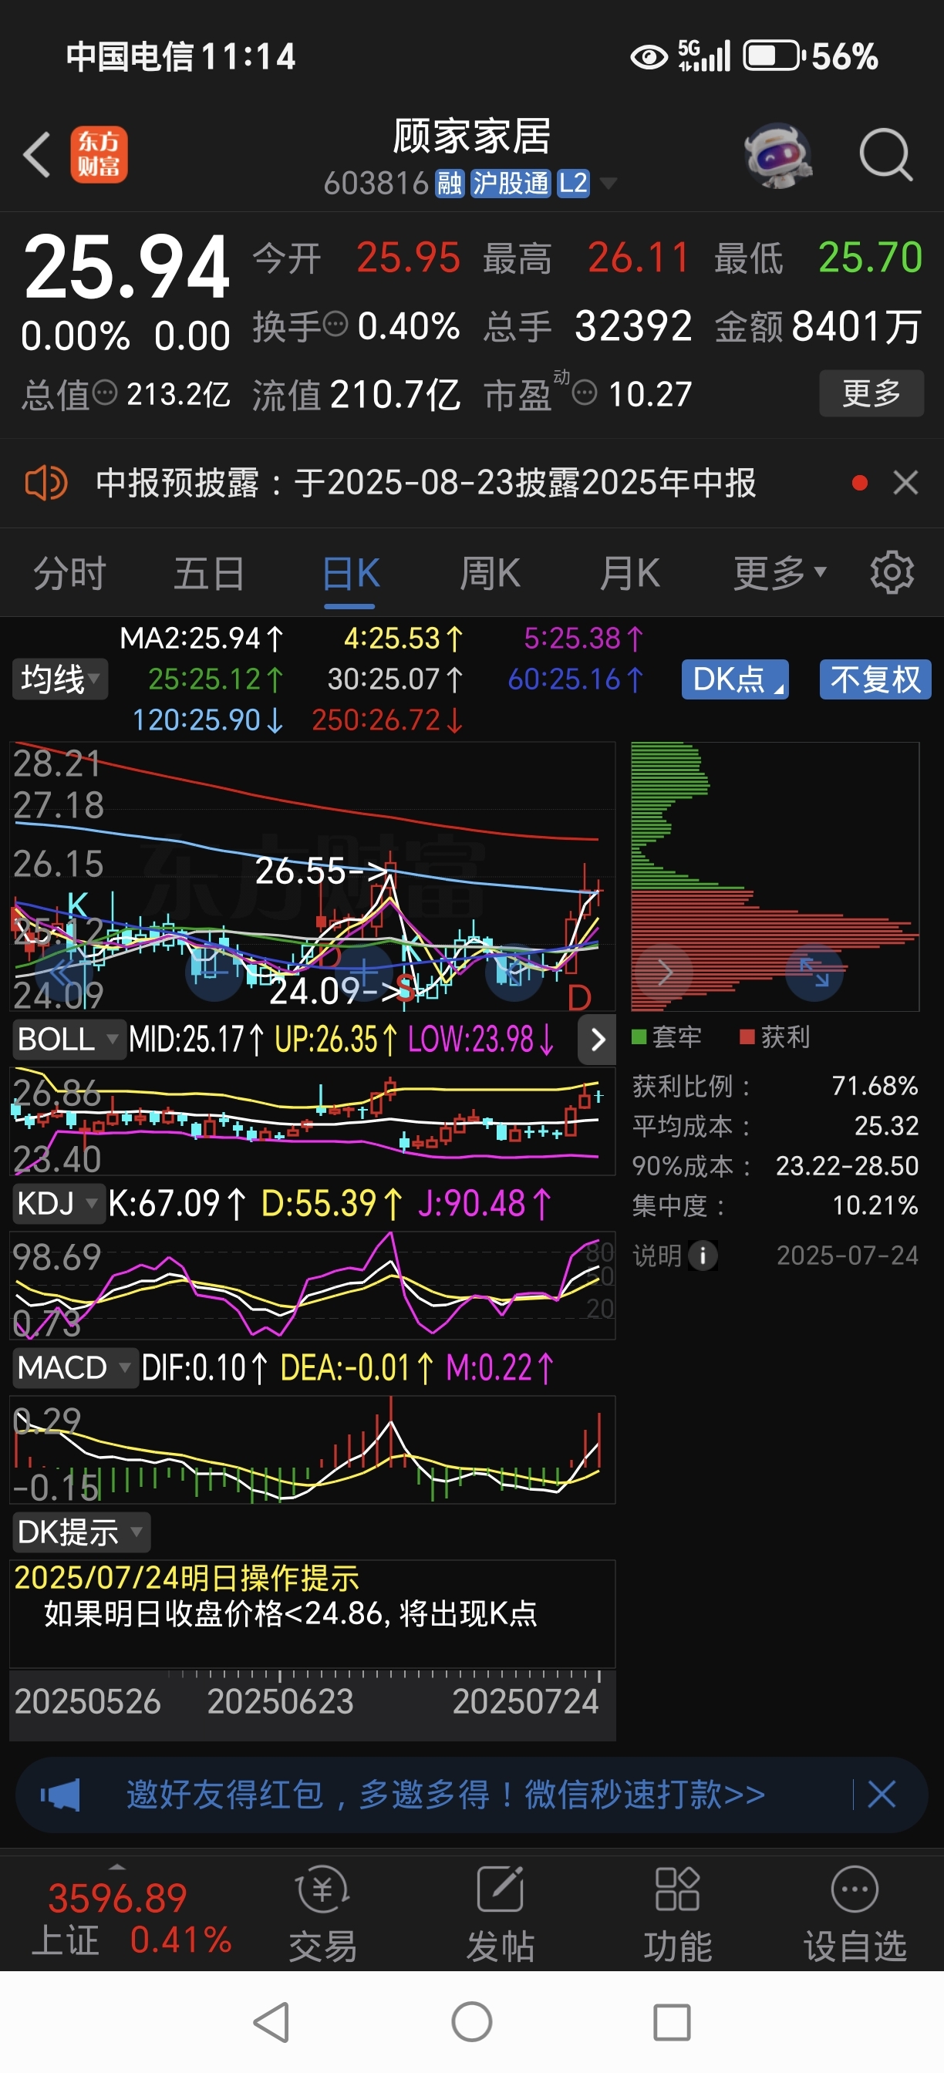The width and height of the screenshot is (944, 2073).
Task: Tap the 获利 red legend swatch
Action: click(x=747, y=1036)
